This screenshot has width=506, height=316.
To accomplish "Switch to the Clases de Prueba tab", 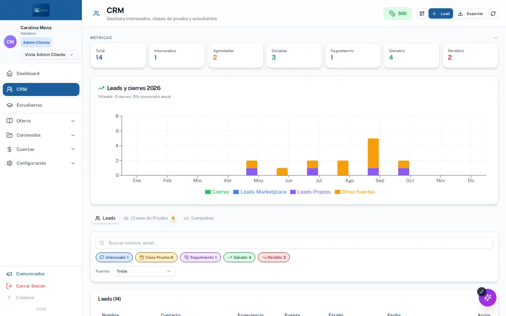I will [x=149, y=218].
